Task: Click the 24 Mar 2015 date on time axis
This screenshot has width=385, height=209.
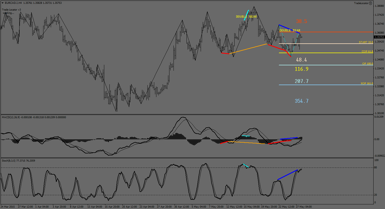Action: (x=8, y=207)
